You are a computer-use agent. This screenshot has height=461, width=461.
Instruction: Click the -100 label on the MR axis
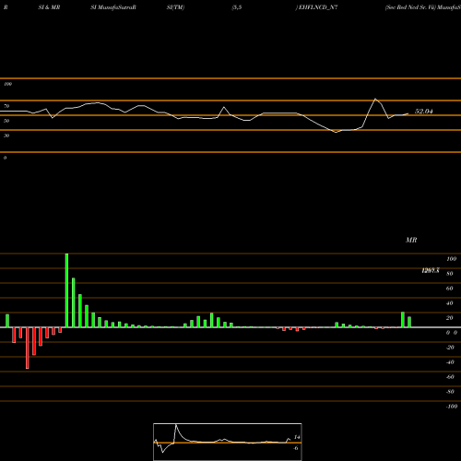tap(452, 407)
